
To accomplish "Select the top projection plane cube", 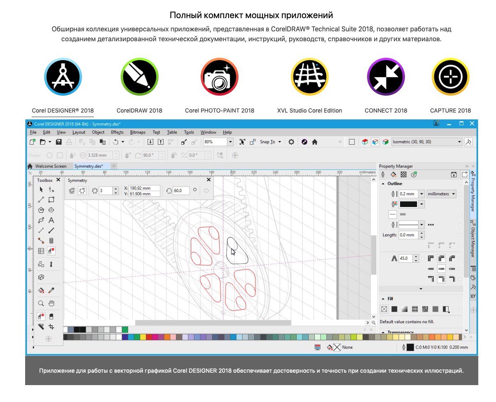I will point(365,142).
